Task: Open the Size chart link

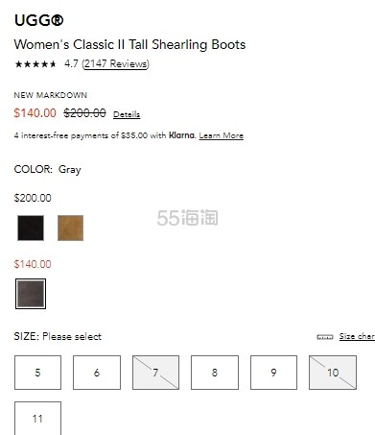Action: 357,336
